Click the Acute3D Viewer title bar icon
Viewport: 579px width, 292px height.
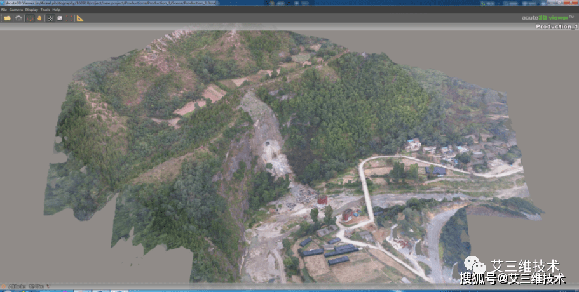[3, 3]
